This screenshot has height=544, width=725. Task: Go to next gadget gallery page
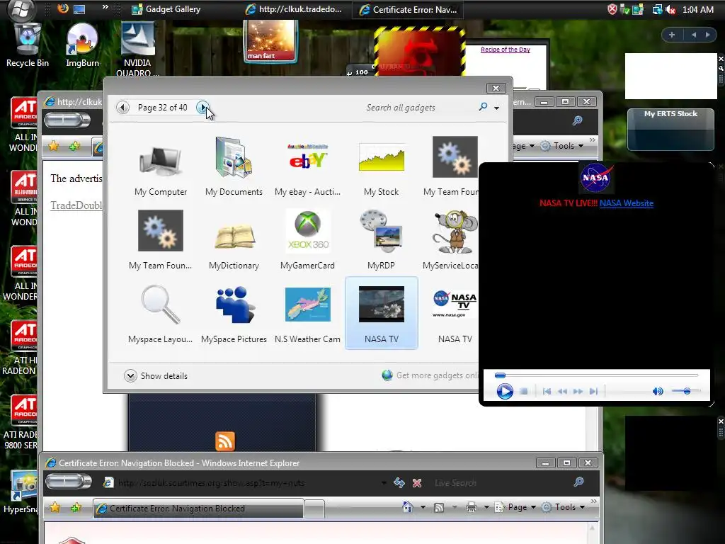202,108
